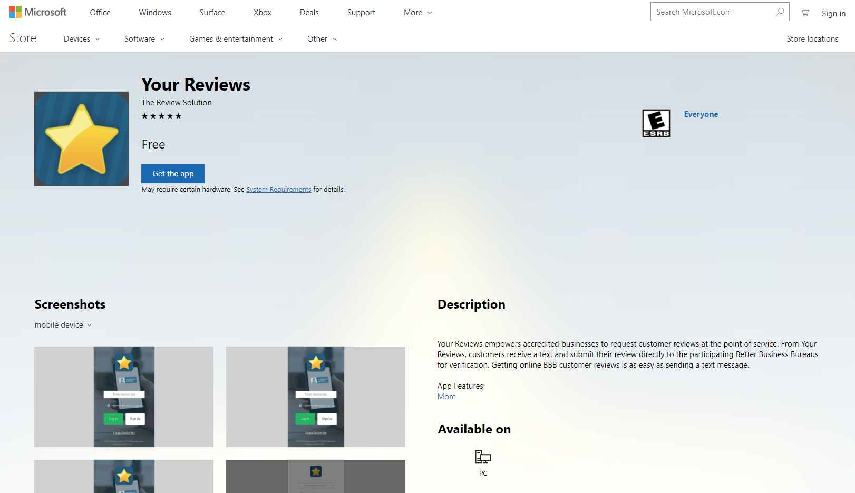Open the shopping cart icon

click(x=805, y=13)
